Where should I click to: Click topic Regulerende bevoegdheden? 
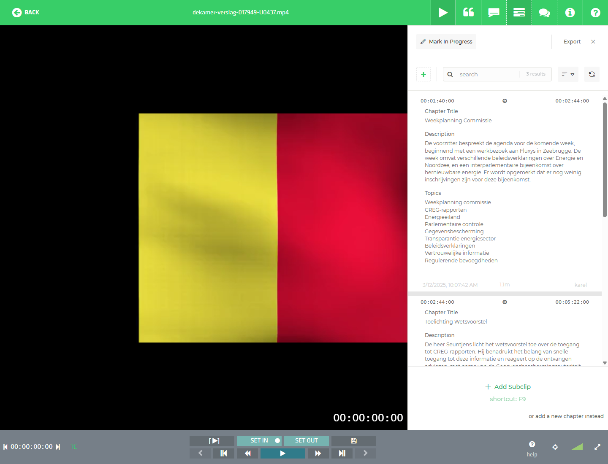click(x=461, y=261)
